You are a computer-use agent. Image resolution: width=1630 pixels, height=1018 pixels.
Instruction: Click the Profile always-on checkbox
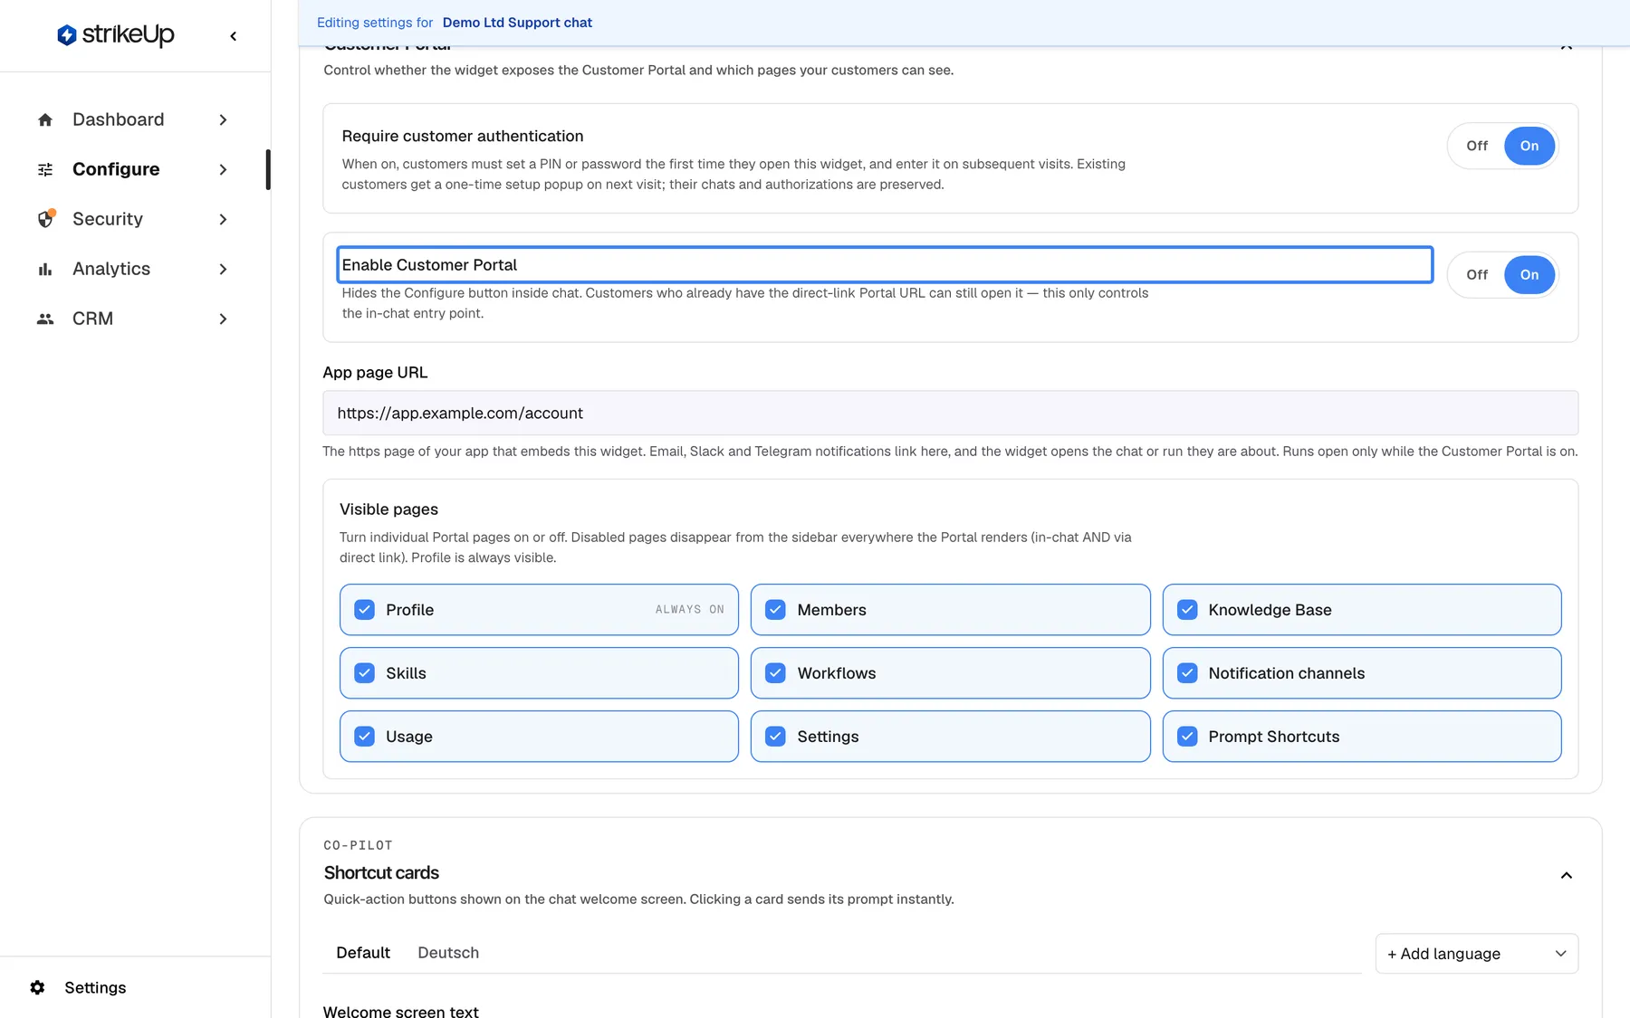coord(364,610)
